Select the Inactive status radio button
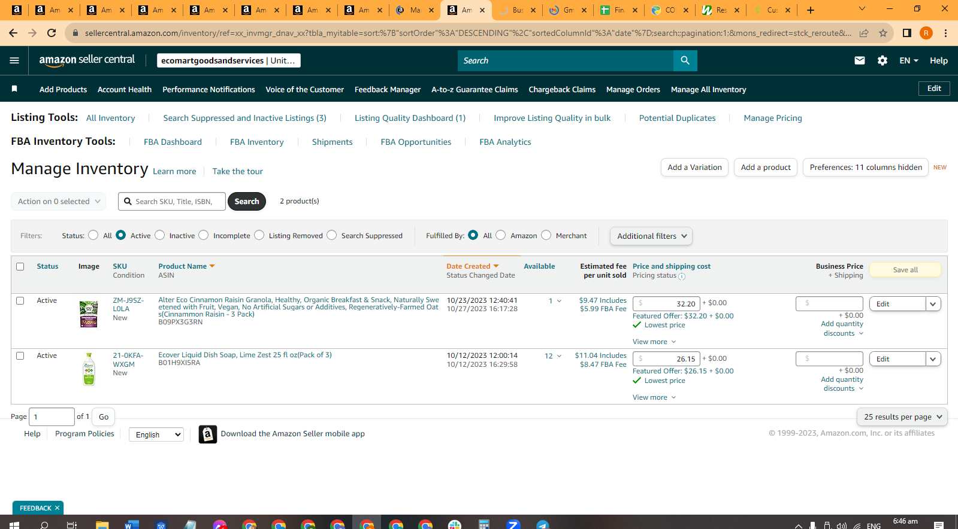958x529 pixels. click(160, 235)
